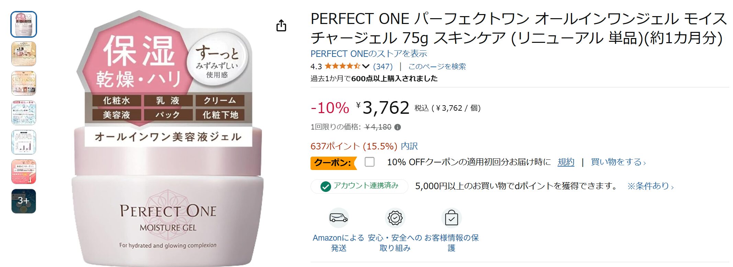The height and width of the screenshot is (267, 733).
Task: Click the 安心・安全への取り組み badge icon
Action: click(395, 217)
